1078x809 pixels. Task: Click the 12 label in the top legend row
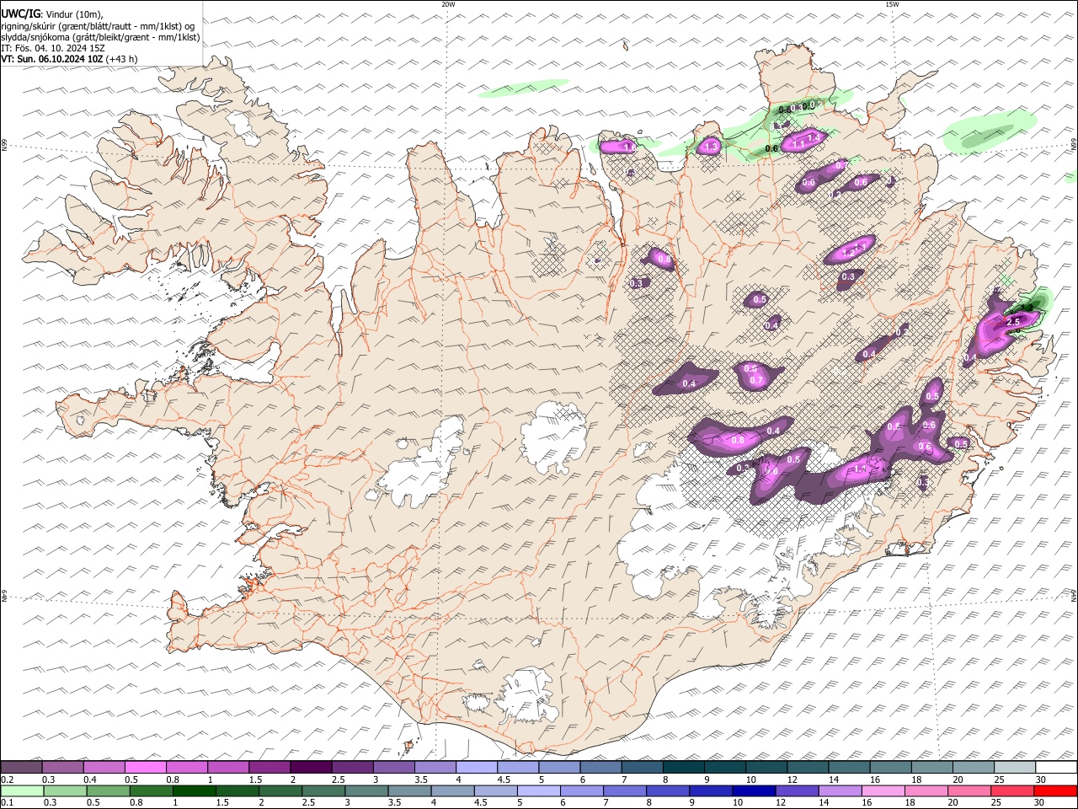792,780
